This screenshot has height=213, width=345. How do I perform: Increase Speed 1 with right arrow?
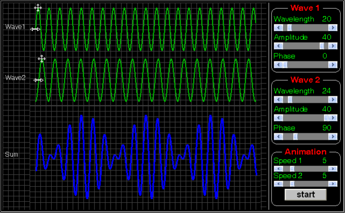333,169
